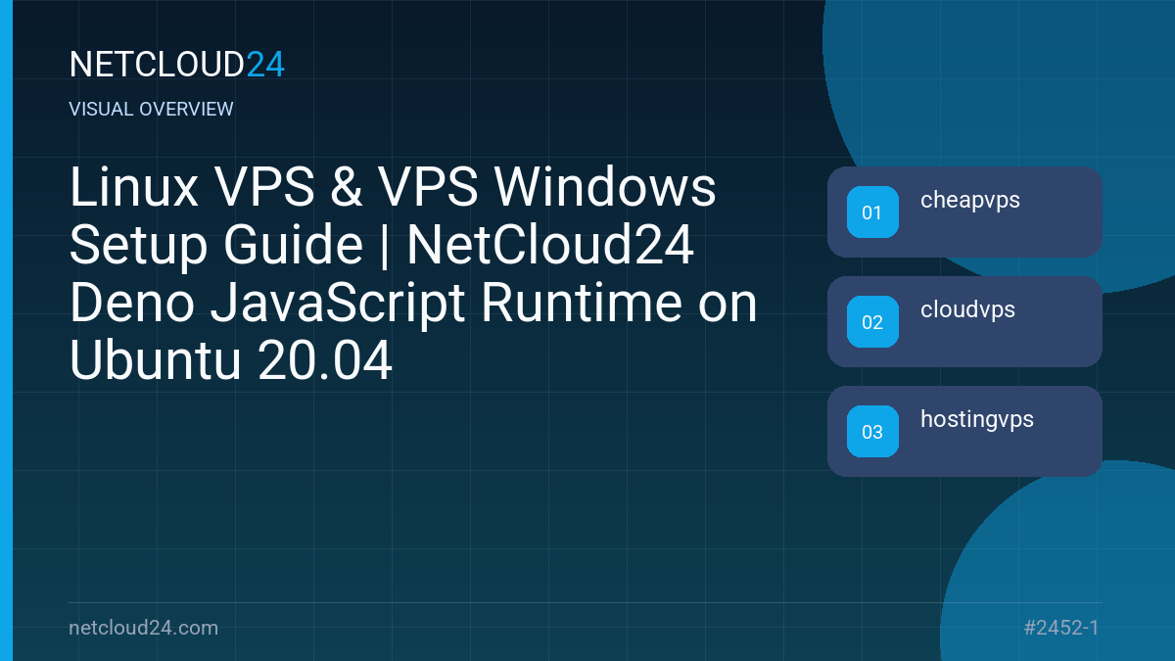This screenshot has height=661, width=1175.
Task: Click the netcloud24.com footer link
Action: click(144, 628)
